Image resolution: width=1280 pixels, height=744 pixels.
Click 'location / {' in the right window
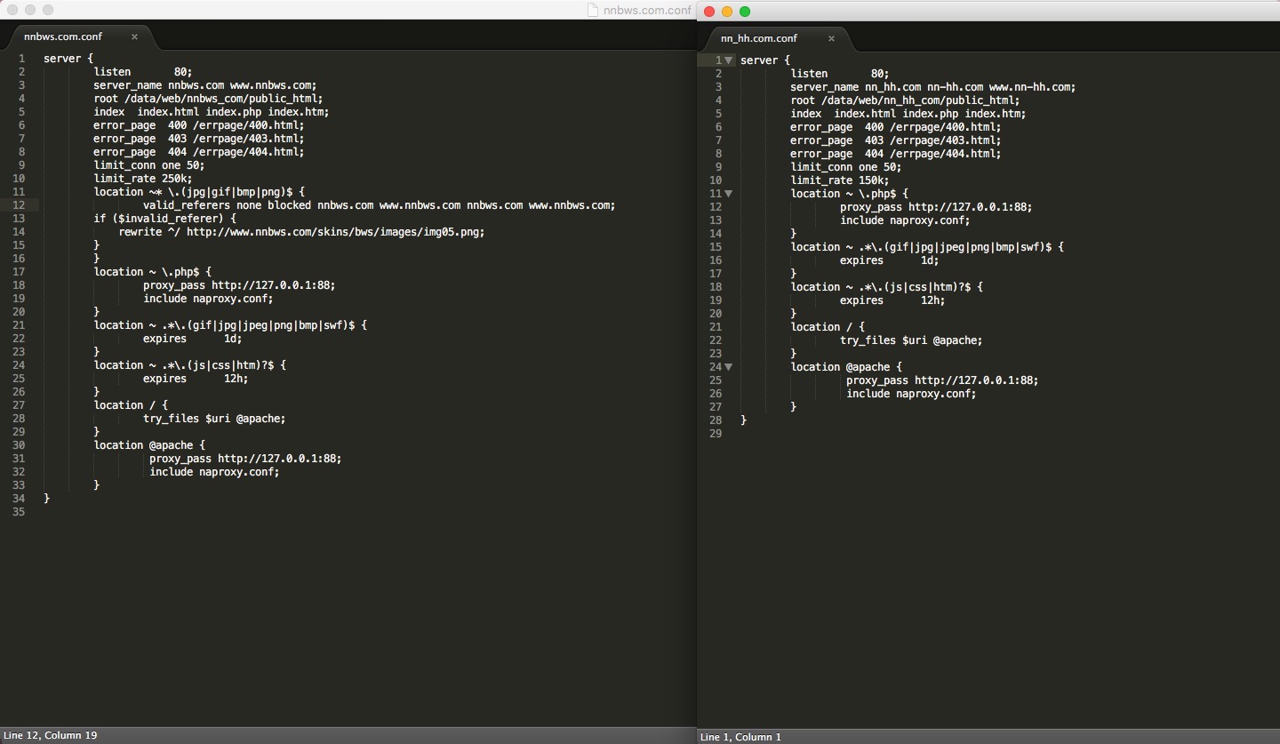pyautogui.click(x=828, y=327)
